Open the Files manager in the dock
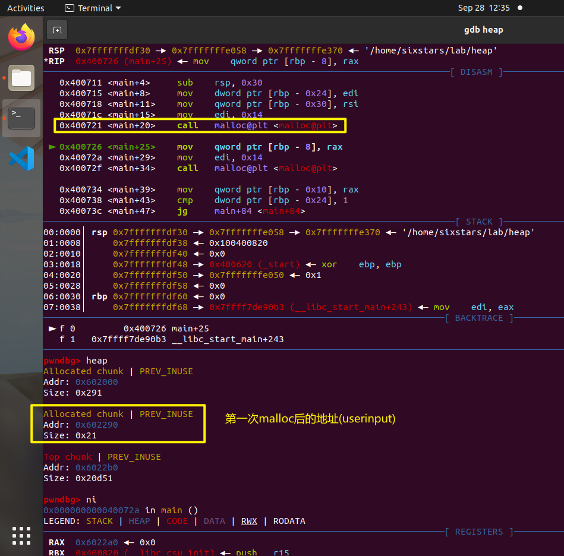Viewport: 564px width, 556px height. click(21, 78)
